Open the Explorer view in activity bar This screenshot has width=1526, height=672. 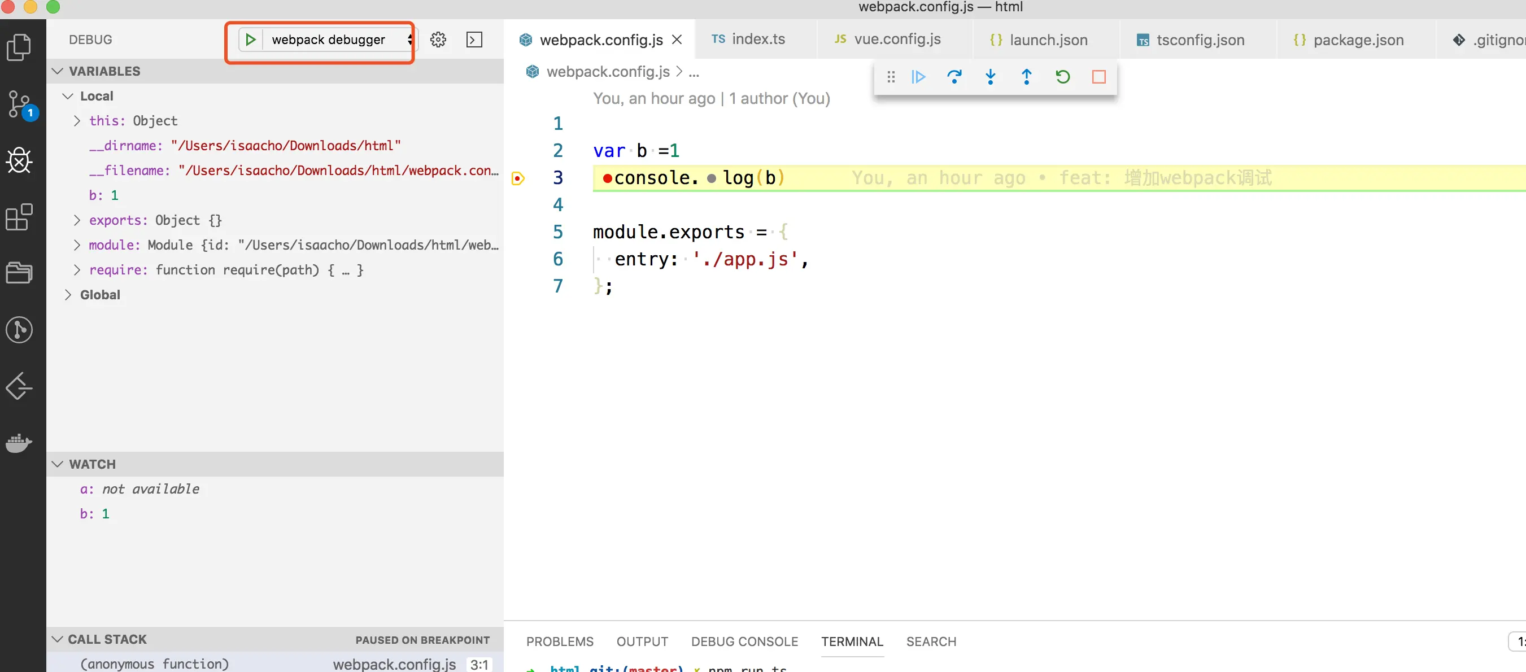click(19, 47)
